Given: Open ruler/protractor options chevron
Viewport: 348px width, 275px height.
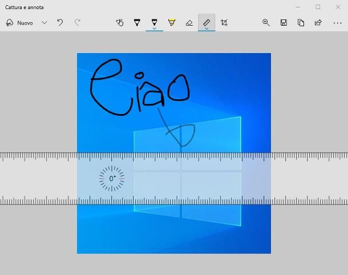Looking at the screenshot, I should pyautogui.click(x=207, y=29).
